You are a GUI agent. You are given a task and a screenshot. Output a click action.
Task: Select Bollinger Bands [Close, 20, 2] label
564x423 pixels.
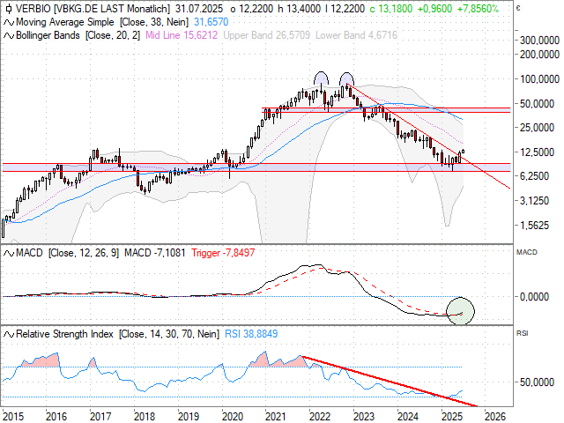pyautogui.click(x=78, y=35)
